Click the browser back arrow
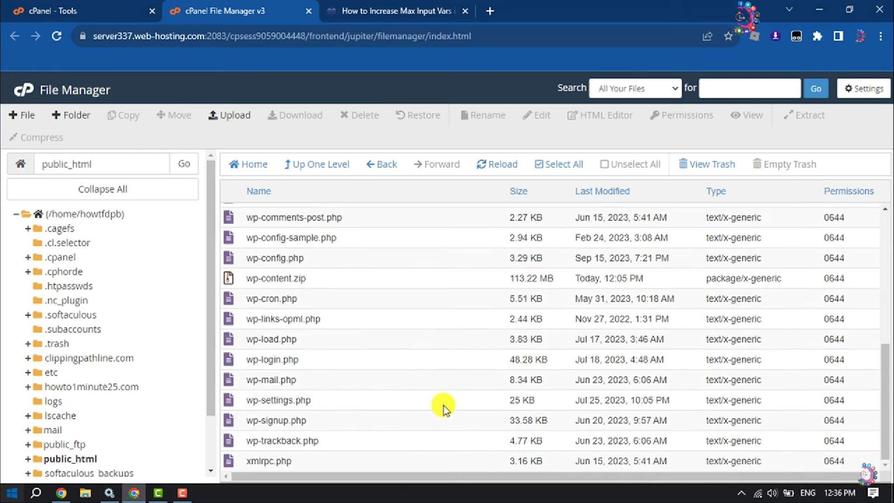The width and height of the screenshot is (894, 503). [x=15, y=36]
